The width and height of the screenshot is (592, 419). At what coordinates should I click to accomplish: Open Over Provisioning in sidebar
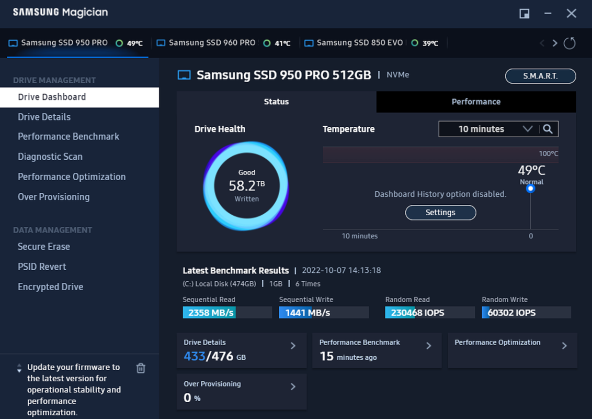pyautogui.click(x=54, y=197)
